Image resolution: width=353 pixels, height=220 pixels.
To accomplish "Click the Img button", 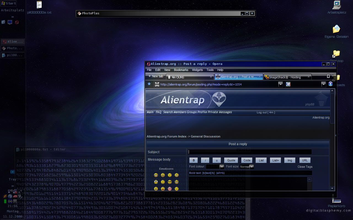I will (290, 160).
